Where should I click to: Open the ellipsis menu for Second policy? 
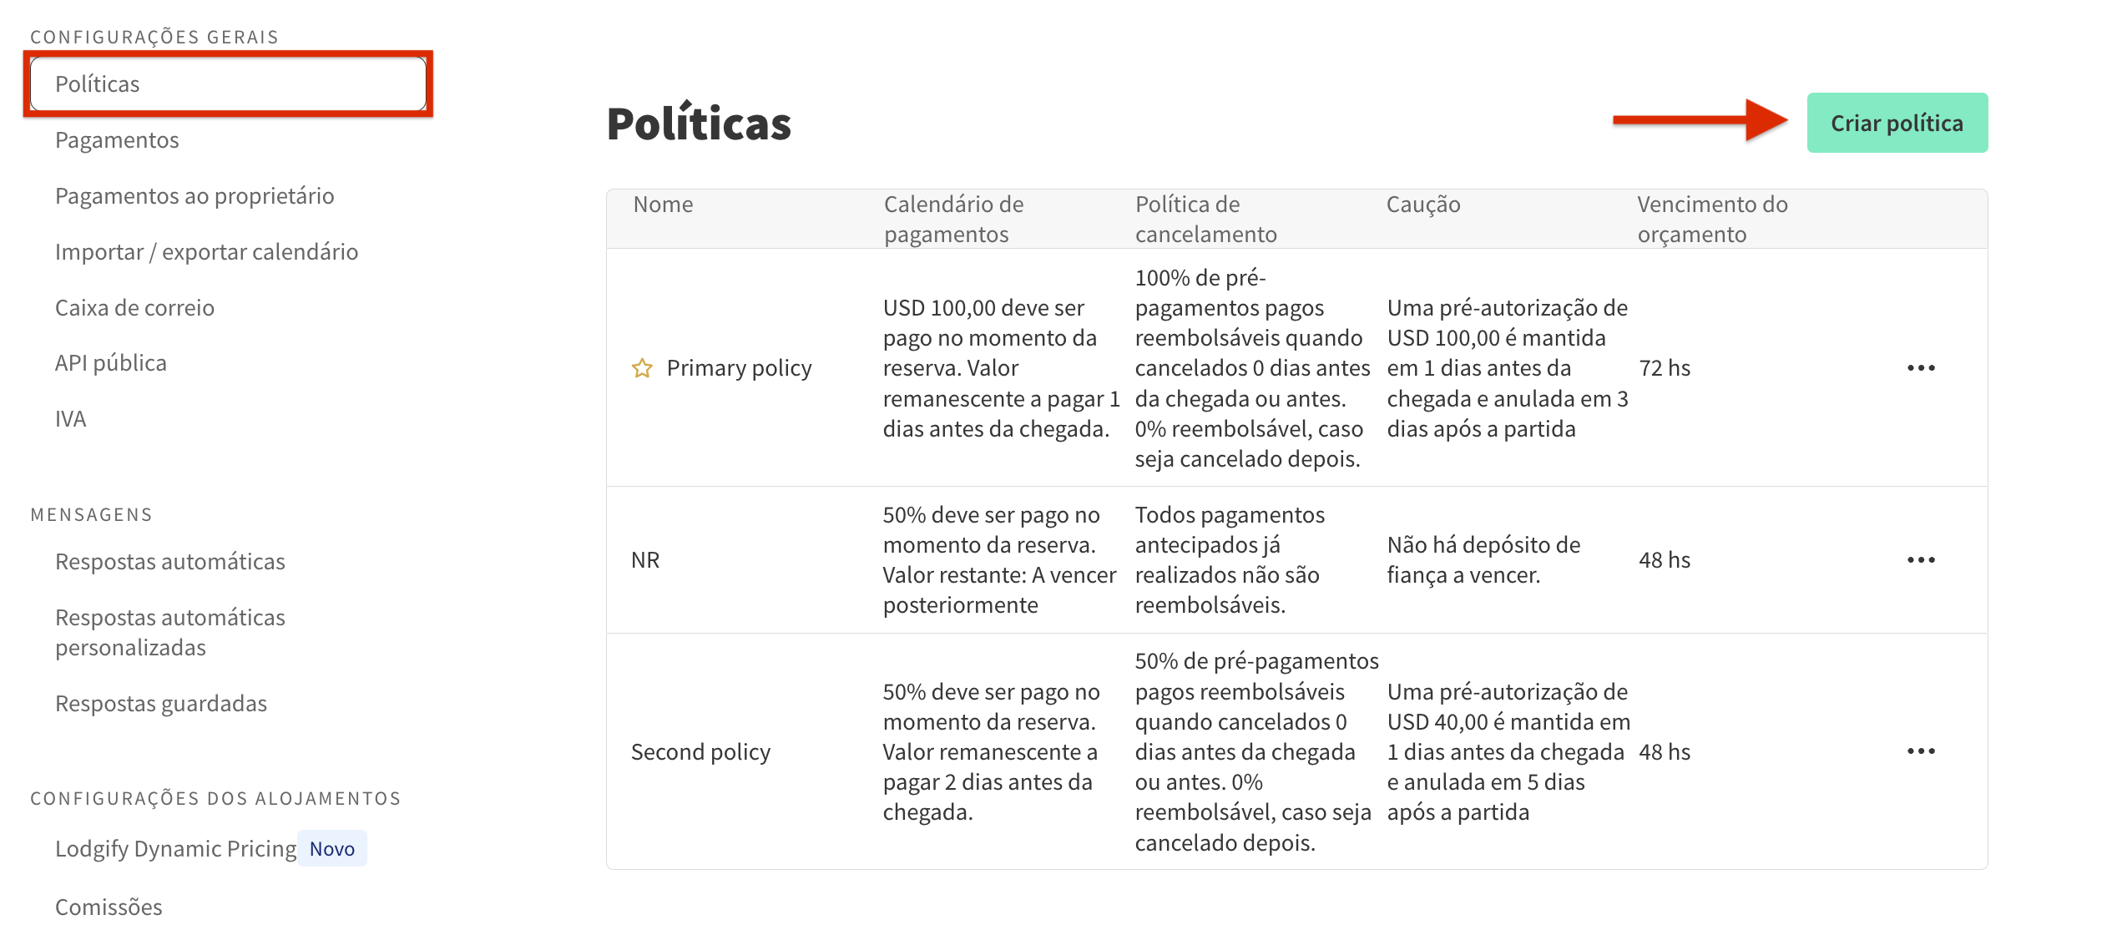tap(1922, 751)
